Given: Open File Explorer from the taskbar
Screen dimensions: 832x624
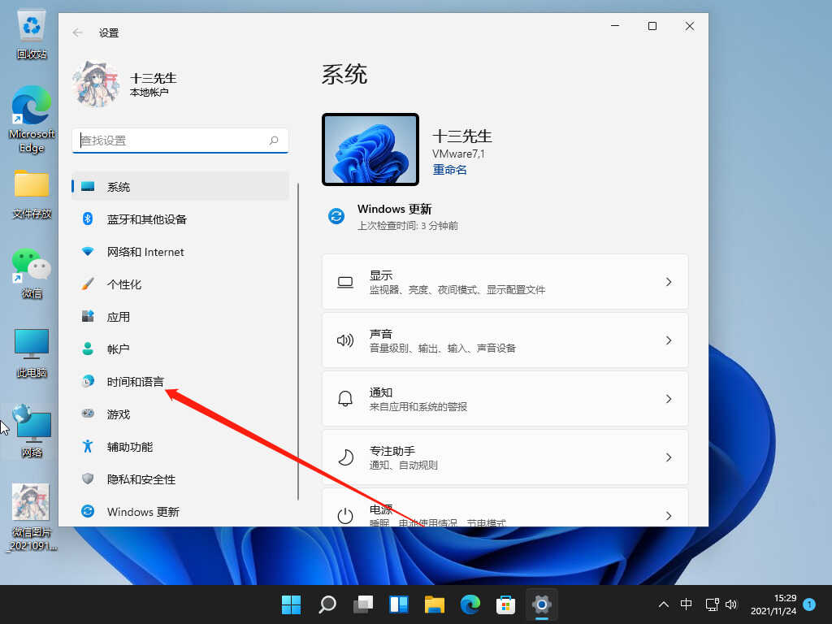Looking at the screenshot, I should point(435,604).
